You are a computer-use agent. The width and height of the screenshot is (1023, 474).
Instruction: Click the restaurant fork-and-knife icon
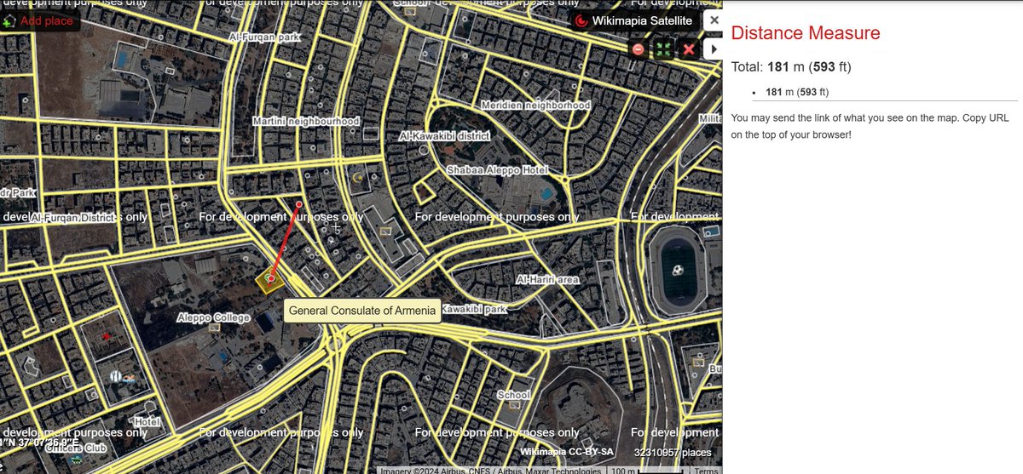[x=117, y=374]
